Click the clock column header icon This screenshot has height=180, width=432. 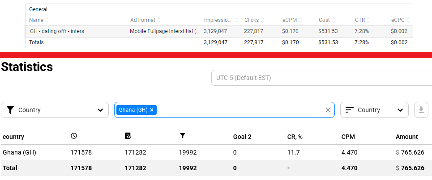point(74,136)
